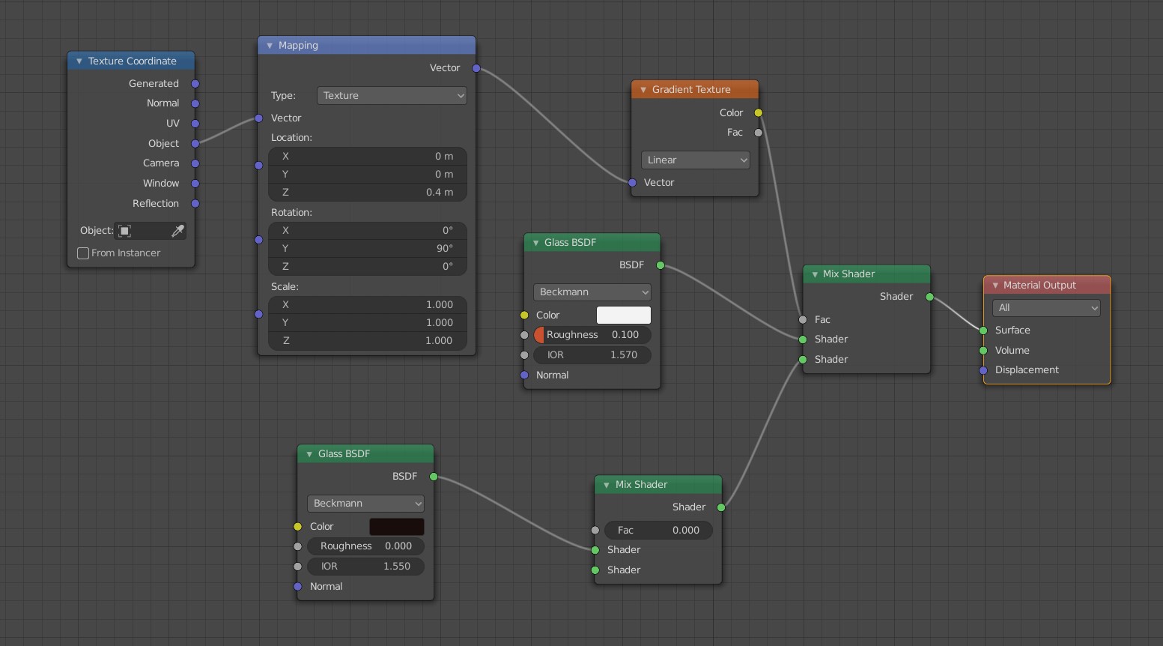Click the Rotation Z field in Mapping

pyautogui.click(x=368, y=267)
